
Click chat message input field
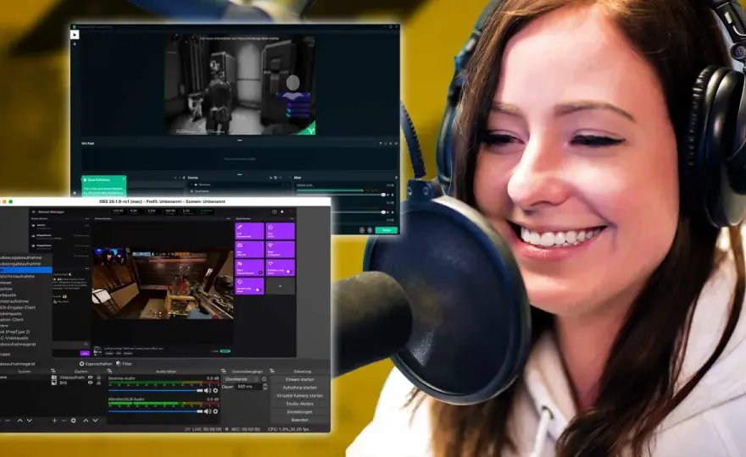(71, 344)
